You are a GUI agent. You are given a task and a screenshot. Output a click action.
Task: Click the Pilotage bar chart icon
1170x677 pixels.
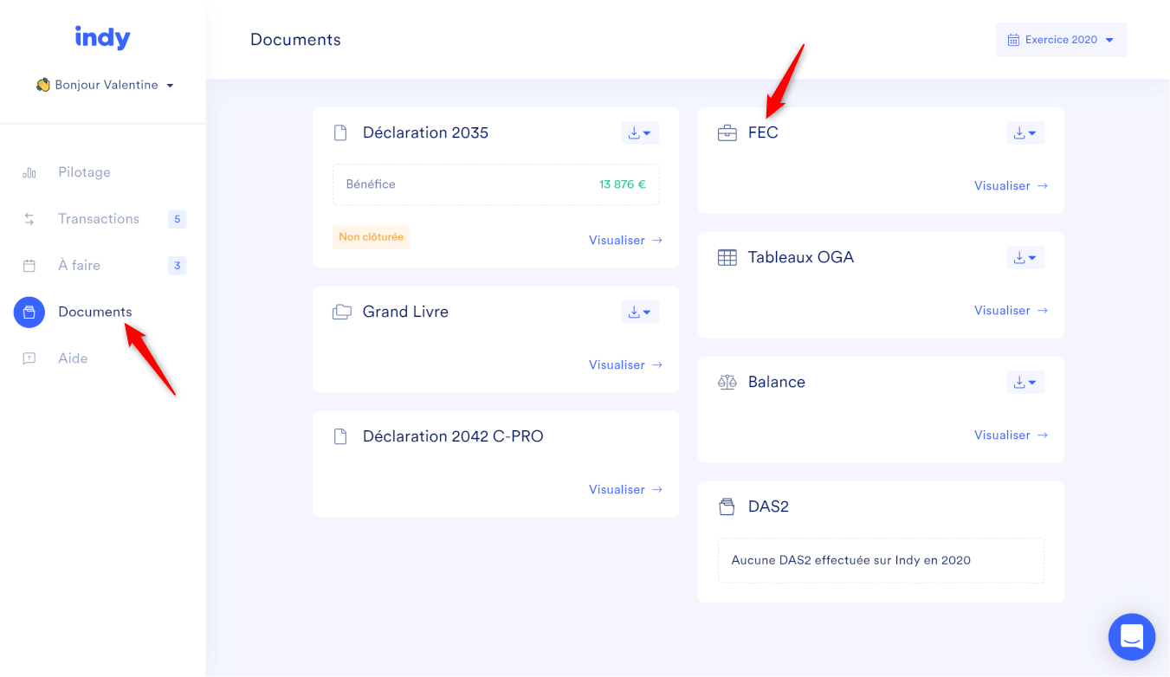pyautogui.click(x=29, y=173)
